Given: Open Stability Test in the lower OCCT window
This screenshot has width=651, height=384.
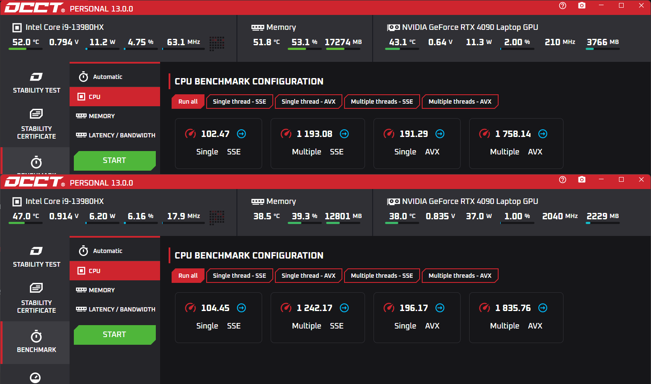Looking at the screenshot, I should pos(36,257).
